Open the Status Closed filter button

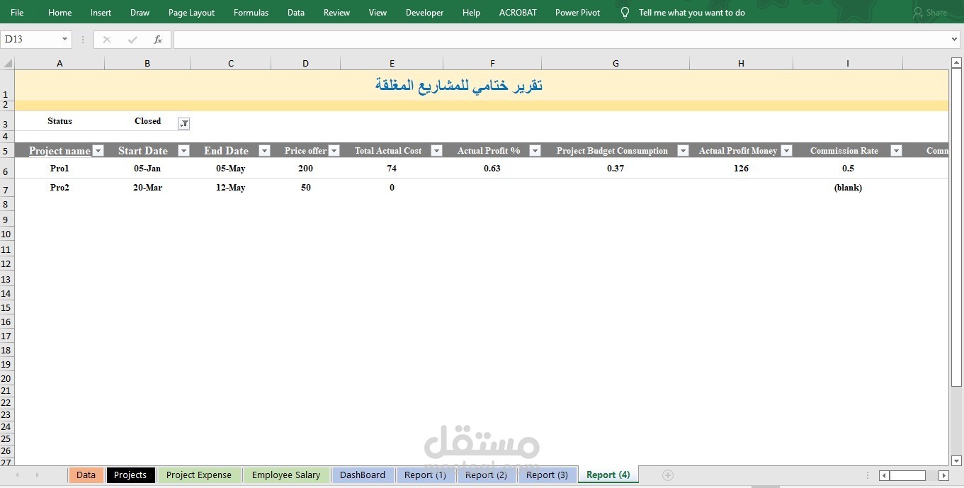183,124
